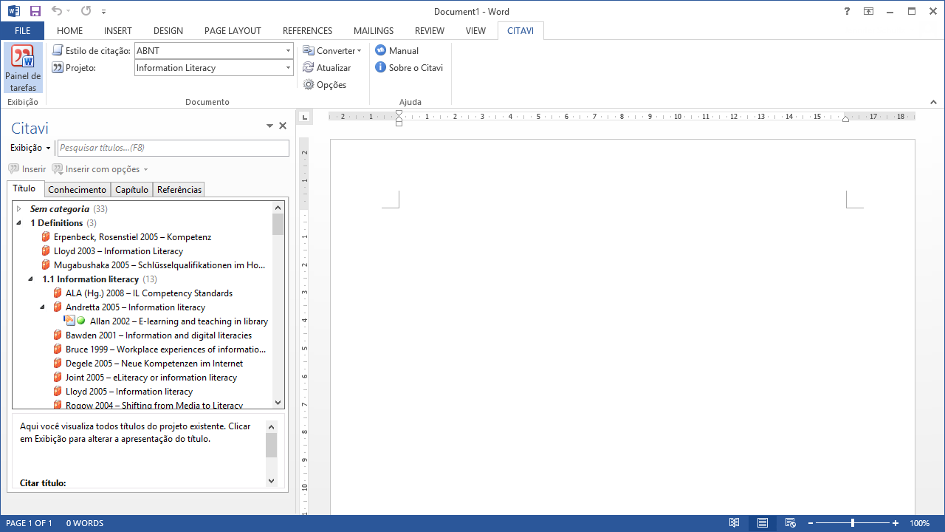Switch to Read Mode view
This screenshot has height=532, width=945.
tap(734, 523)
